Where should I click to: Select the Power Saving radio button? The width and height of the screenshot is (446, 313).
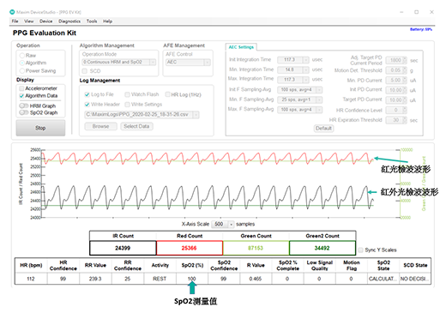[22, 70]
